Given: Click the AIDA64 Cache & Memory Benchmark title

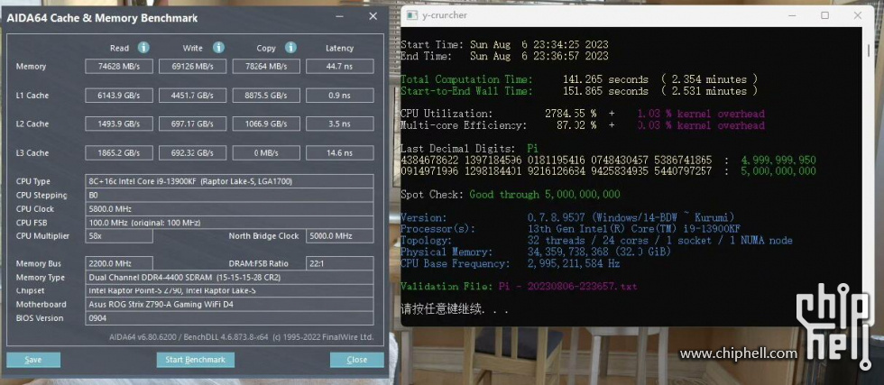Looking at the screenshot, I should [102, 18].
